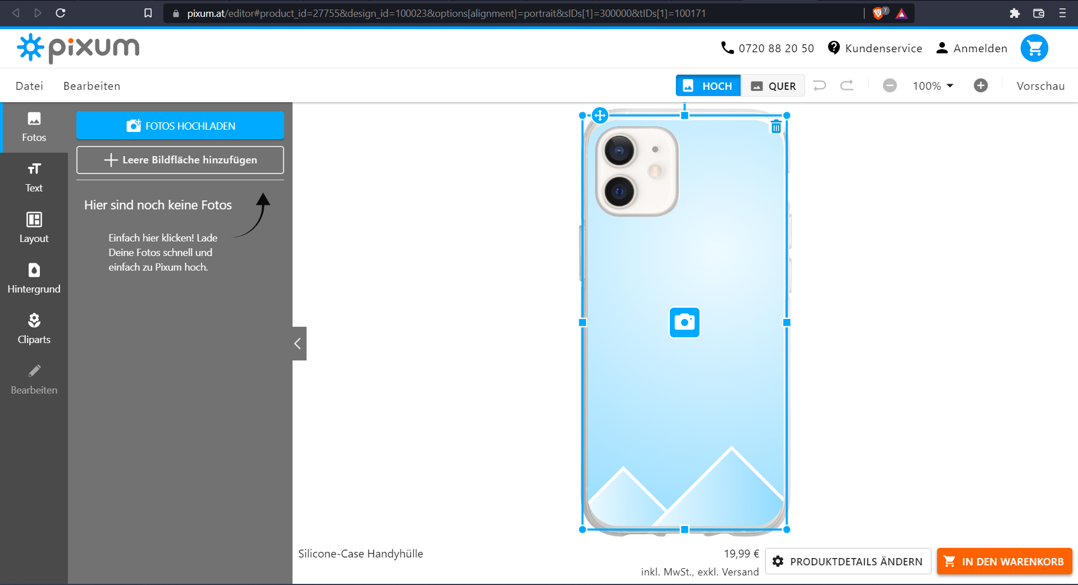This screenshot has width=1078, height=585.
Task: Open the 100% zoom level dropdown
Action: [933, 86]
